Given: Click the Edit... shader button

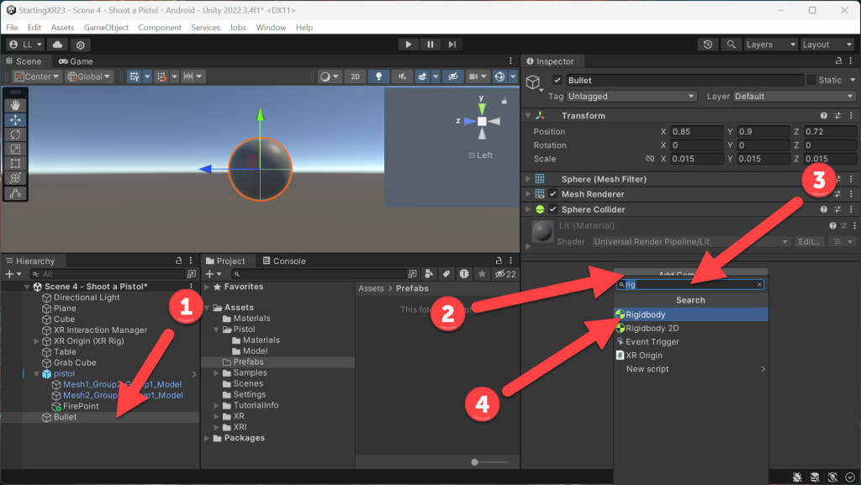Looking at the screenshot, I should [x=809, y=241].
